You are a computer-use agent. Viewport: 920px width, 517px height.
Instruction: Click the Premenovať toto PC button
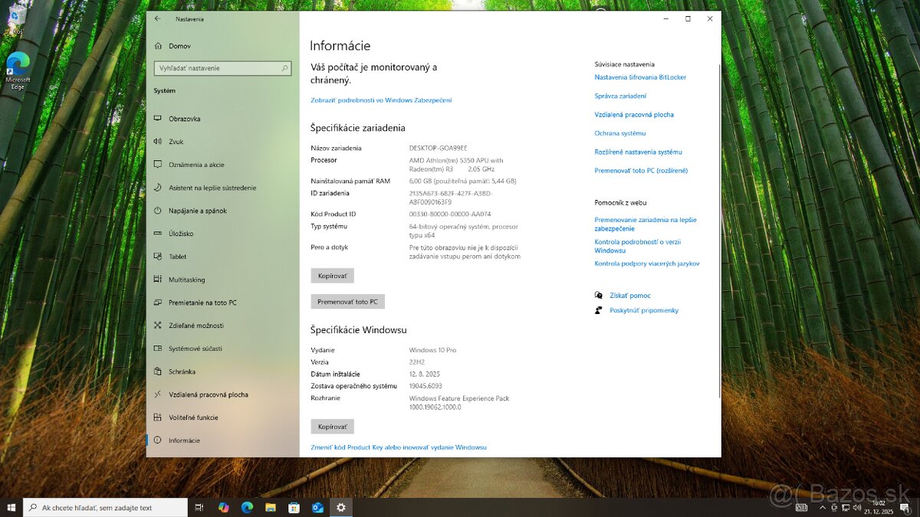[347, 302]
